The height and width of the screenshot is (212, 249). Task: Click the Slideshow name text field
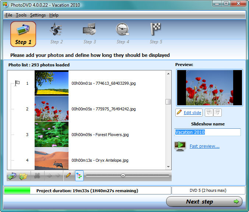click(x=207, y=132)
